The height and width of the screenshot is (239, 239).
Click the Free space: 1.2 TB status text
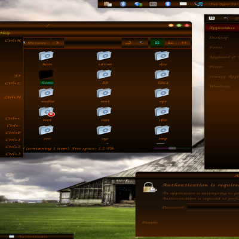coord(93,149)
